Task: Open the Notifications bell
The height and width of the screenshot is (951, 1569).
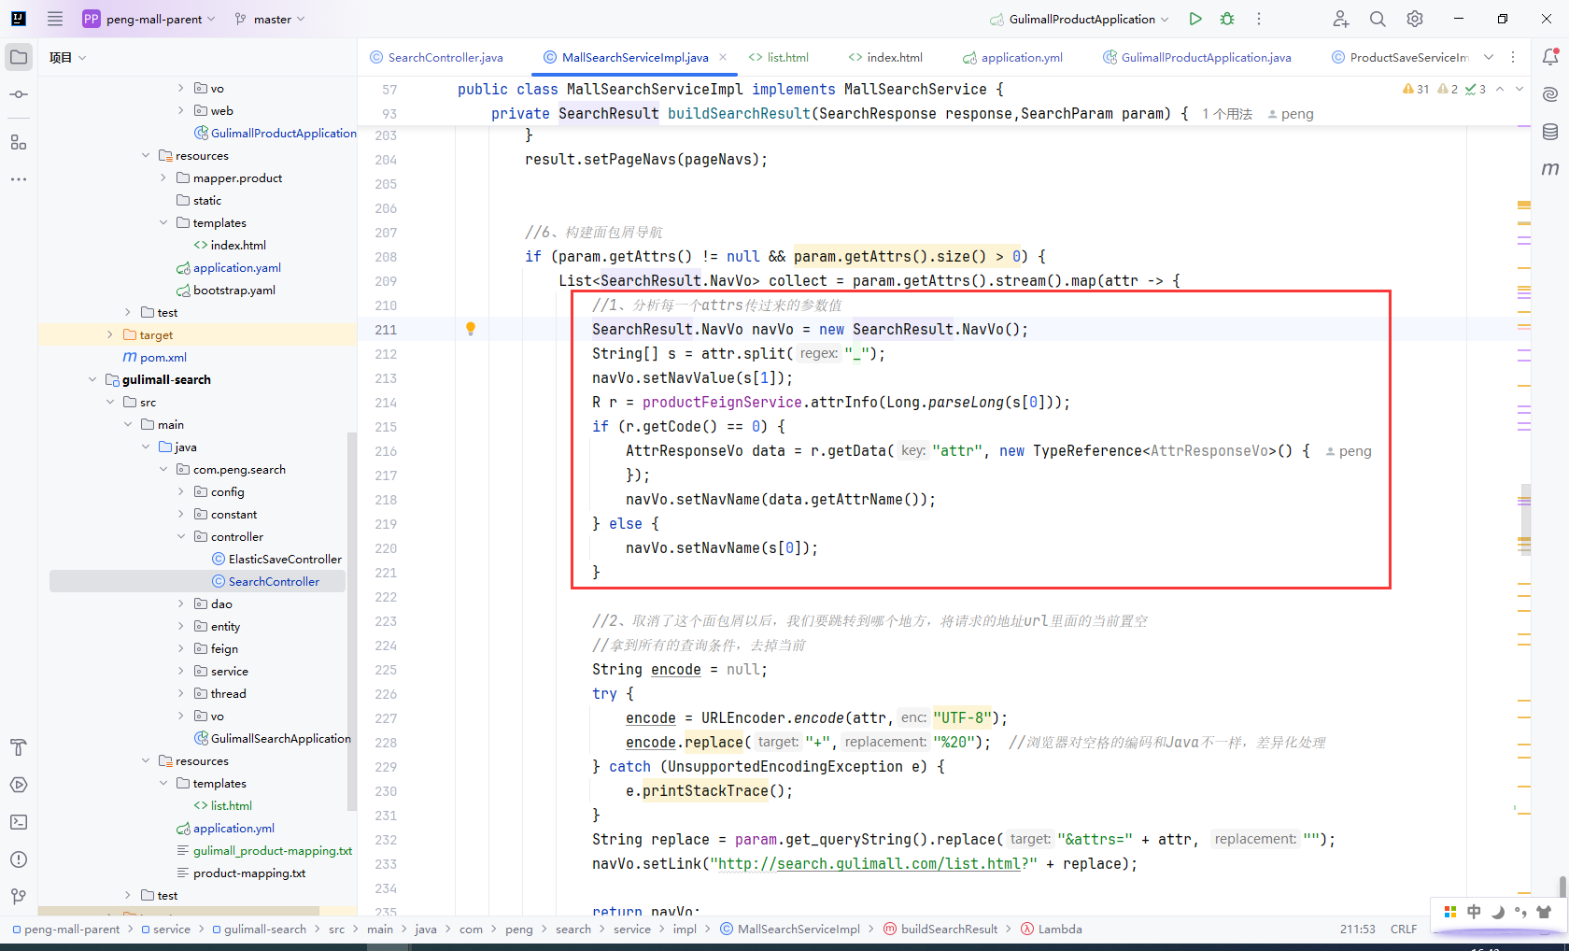Action: (1550, 57)
